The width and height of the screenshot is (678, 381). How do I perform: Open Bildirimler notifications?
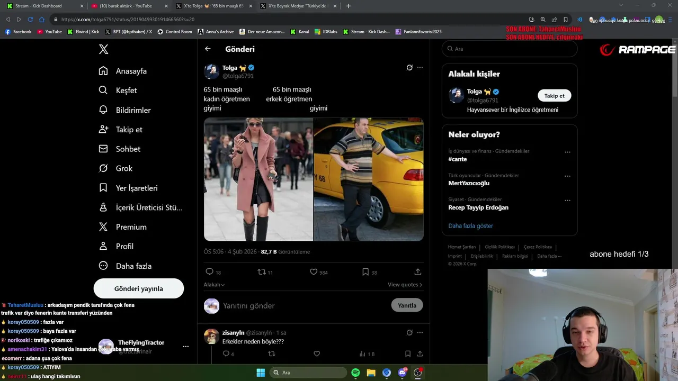[125, 110]
